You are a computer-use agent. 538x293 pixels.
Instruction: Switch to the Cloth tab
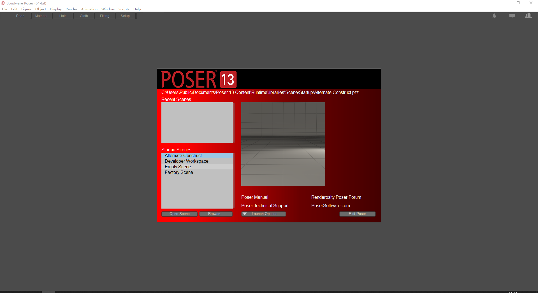click(x=83, y=16)
